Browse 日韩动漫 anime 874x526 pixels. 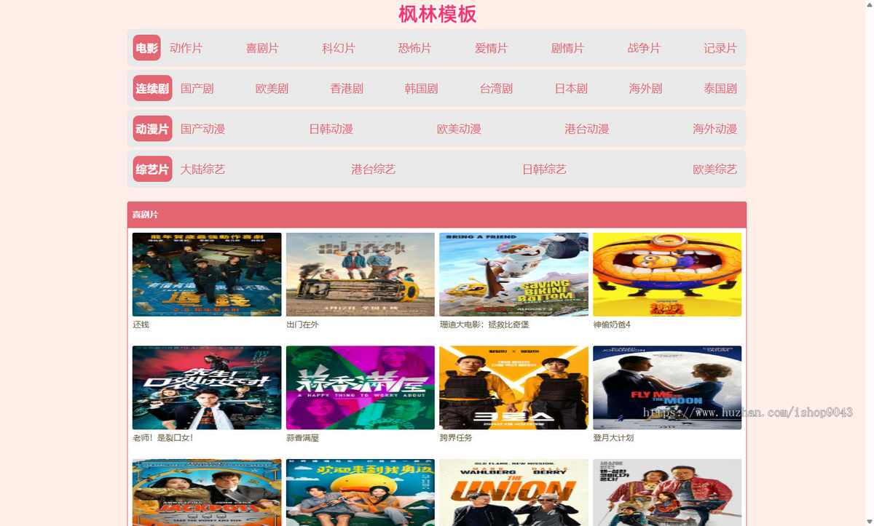tap(331, 129)
